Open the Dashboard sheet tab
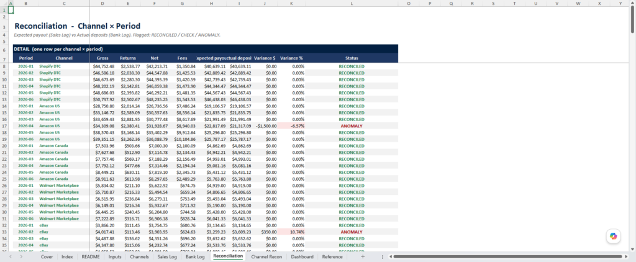The width and height of the screenshot is (636, 262). (x=302, y=257)
